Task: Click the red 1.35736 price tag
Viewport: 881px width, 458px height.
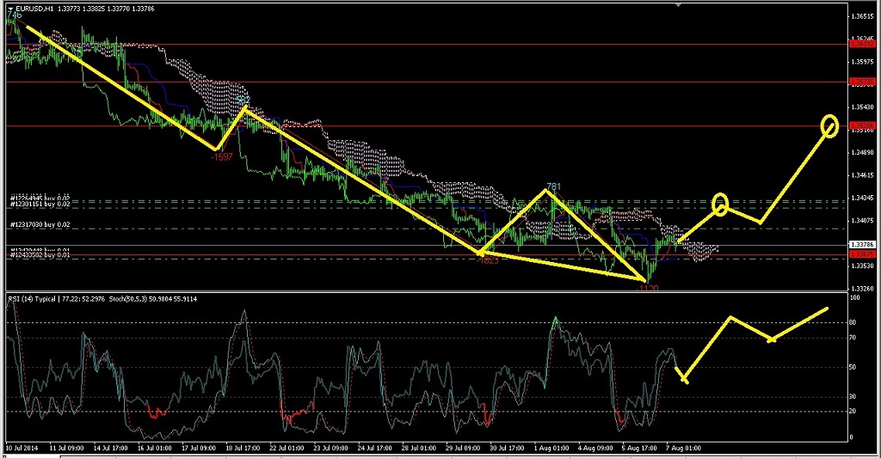Action: point(861,82)
